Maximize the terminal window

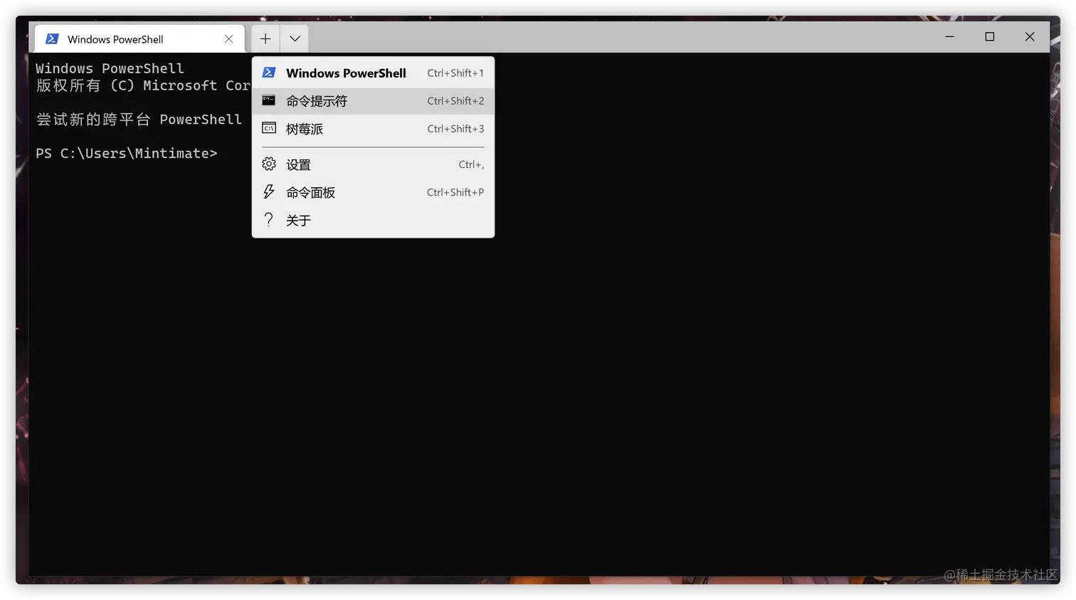pos(989,37)
